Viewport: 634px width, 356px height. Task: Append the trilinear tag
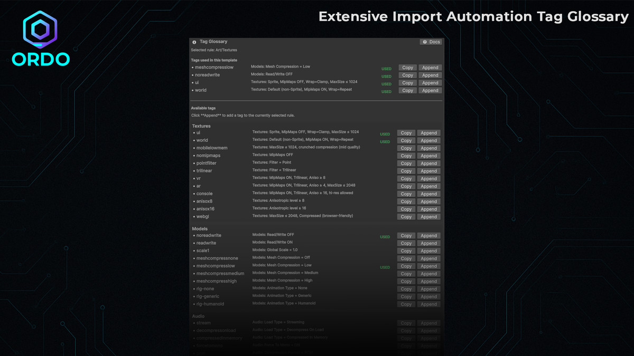pos(428,170)
